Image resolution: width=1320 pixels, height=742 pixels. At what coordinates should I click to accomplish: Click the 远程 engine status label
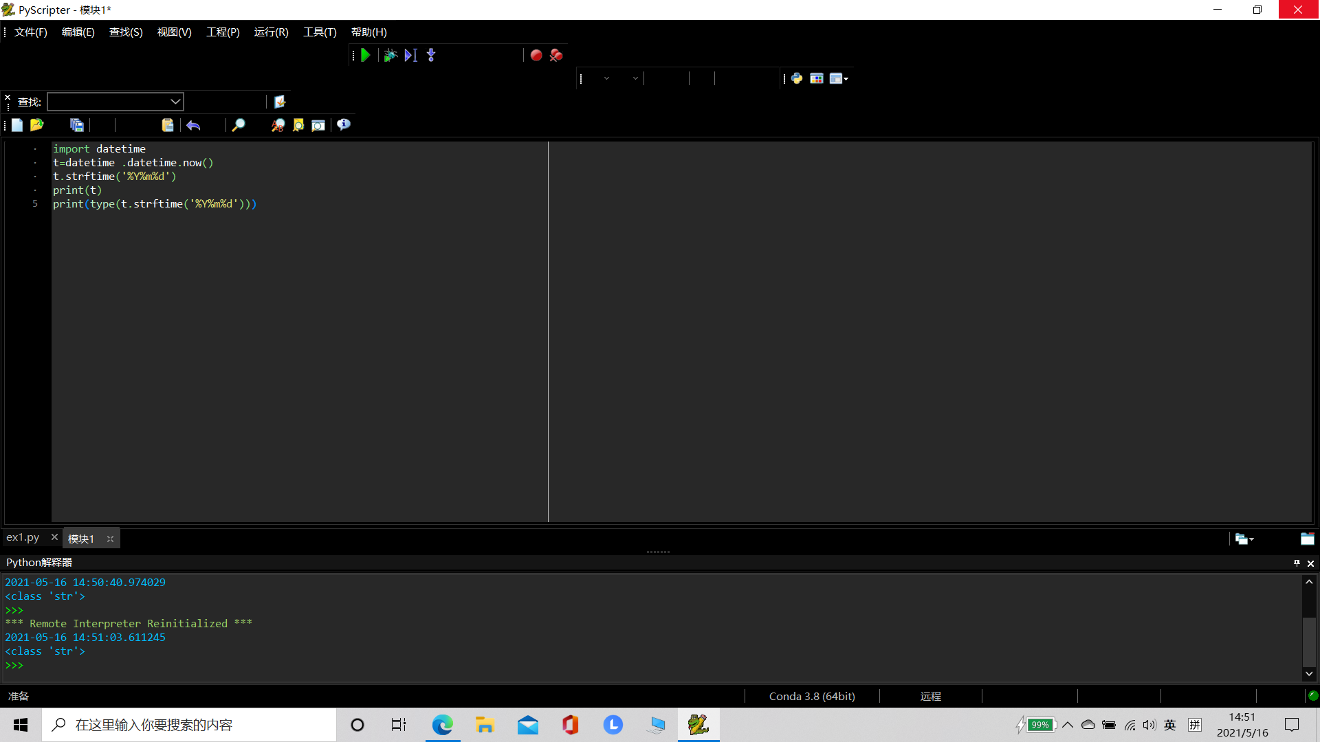tap(930, 697)
